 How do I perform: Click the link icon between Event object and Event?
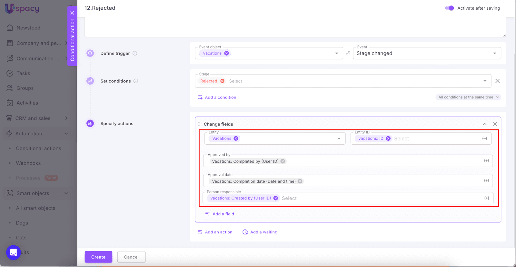tap(348, 53)
